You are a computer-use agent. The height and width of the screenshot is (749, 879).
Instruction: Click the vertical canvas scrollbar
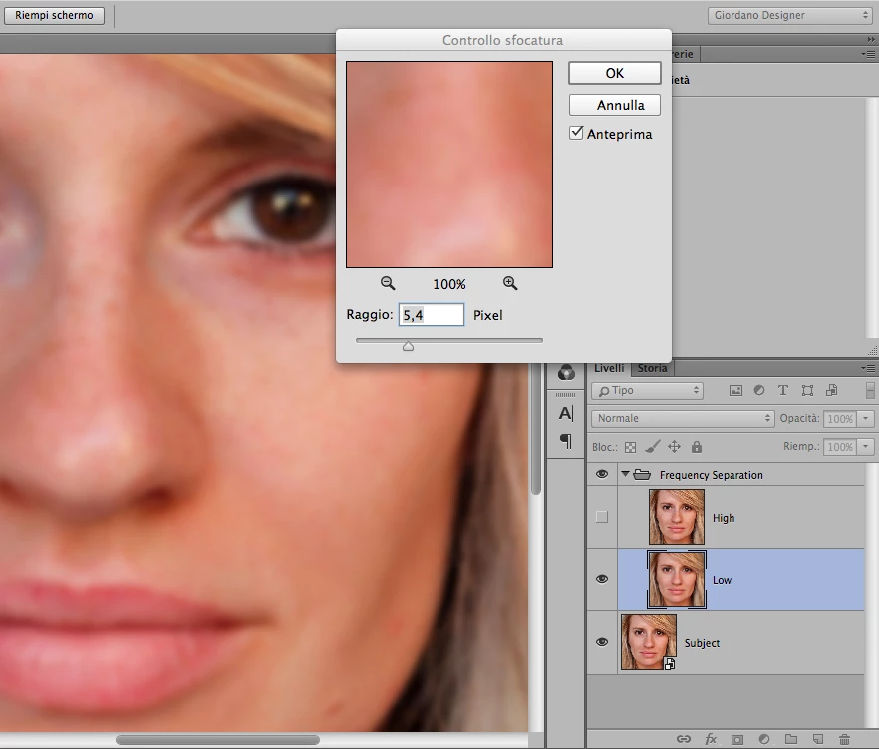(535, 429)
